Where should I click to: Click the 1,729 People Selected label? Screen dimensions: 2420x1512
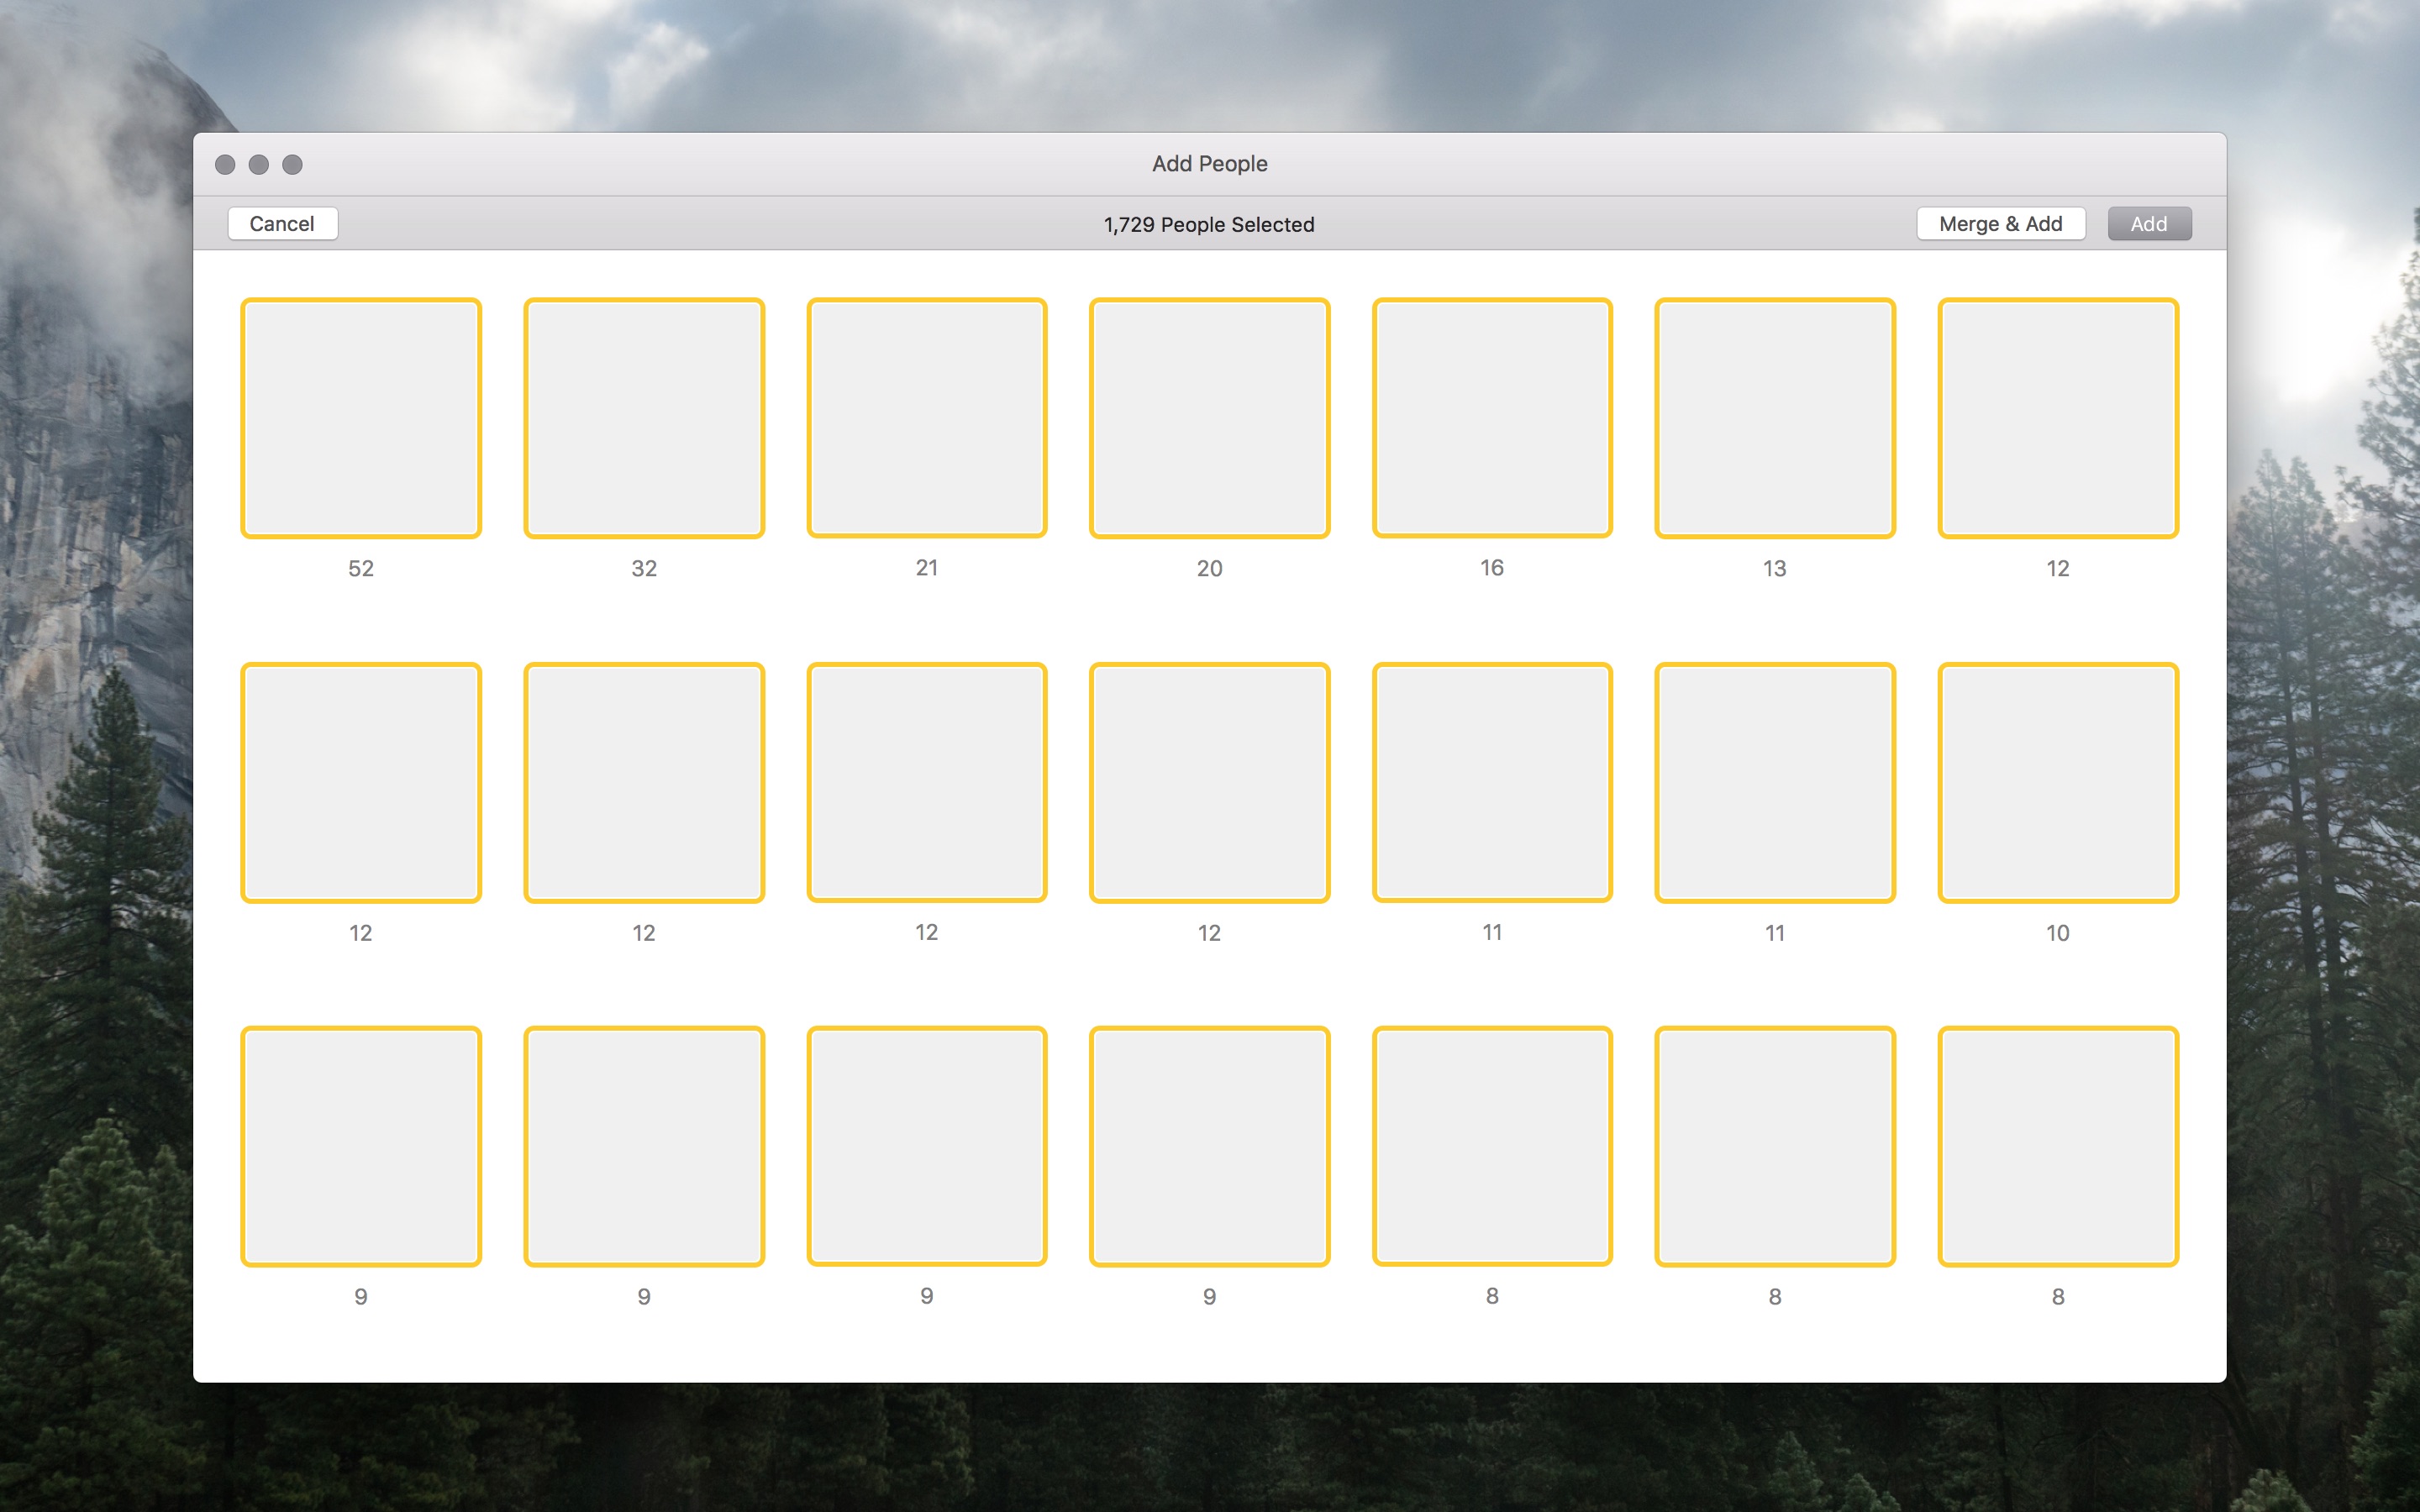[1209, 225]
